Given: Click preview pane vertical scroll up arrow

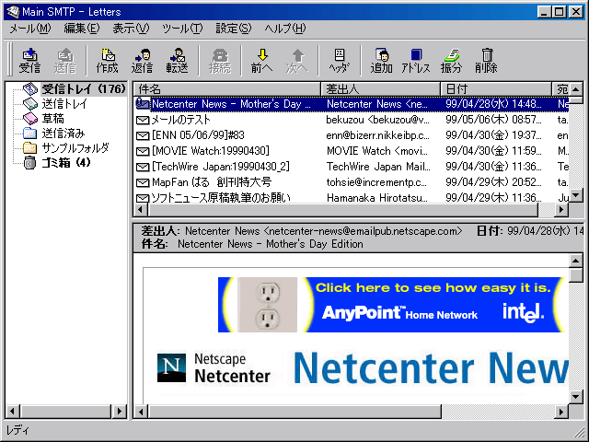Looking at the screenshot, I should [576, 261].
